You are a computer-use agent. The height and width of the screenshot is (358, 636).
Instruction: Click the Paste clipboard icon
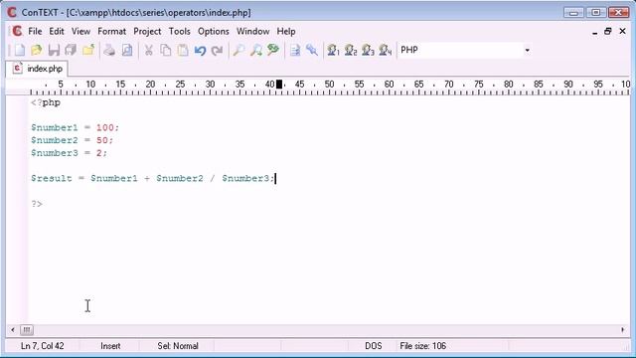[x=183, y=51]
